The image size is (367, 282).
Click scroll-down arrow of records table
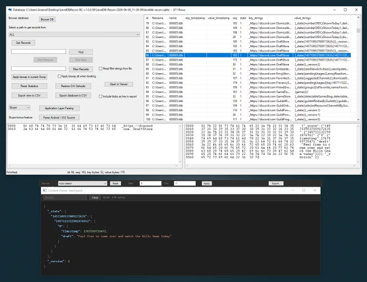(x=358, y=119)
